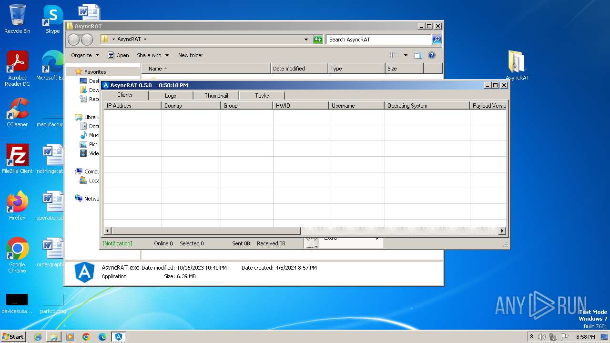Image resolution: width=610 pixels, height=343 pixels.
Task: Click the horizontal scrollbar thumb
Action: (206, 231)
